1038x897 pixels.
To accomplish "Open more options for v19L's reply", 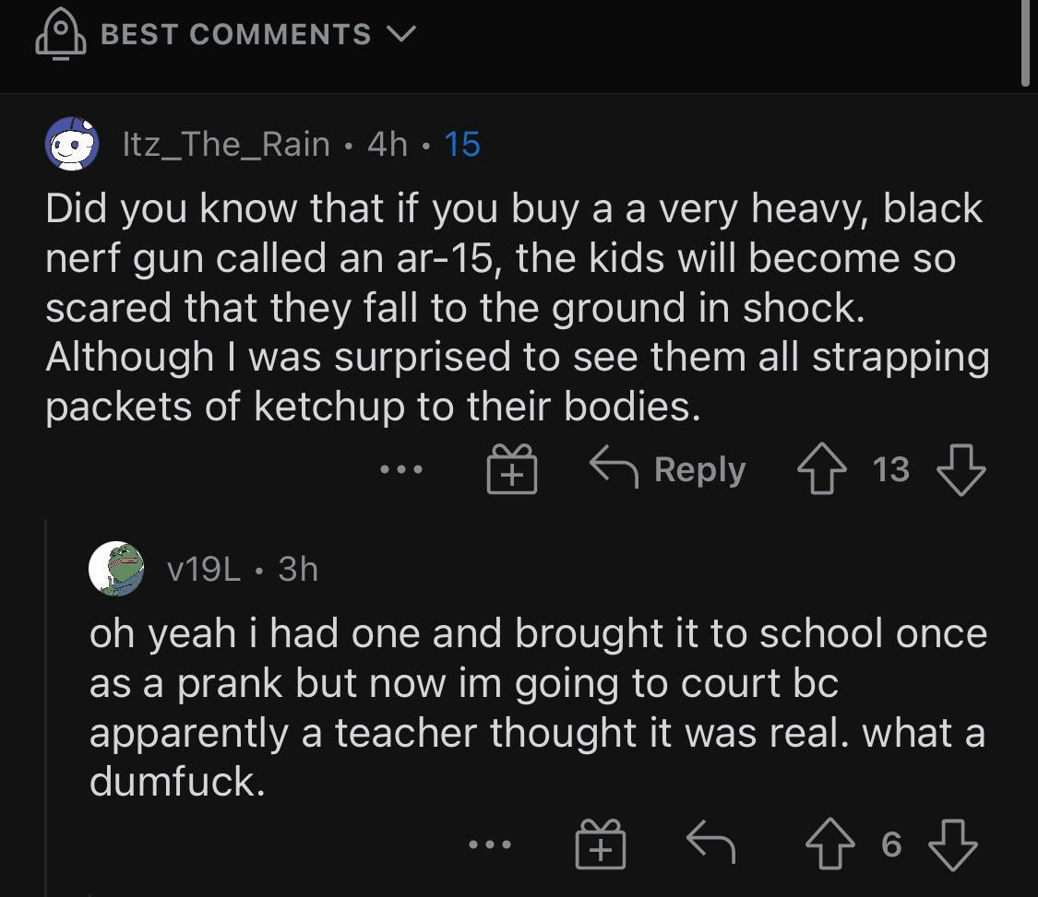I will (x=488, y=844).
